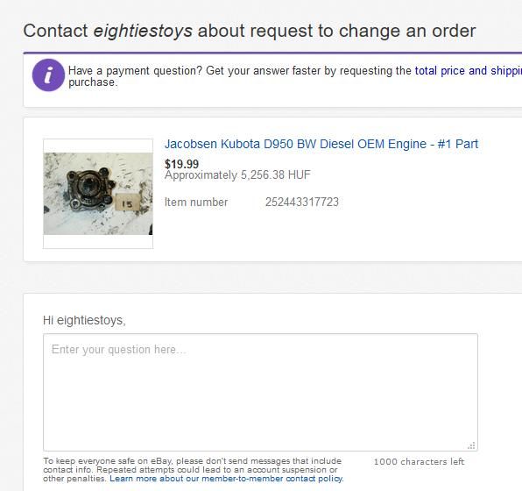This screenshot has height=491, width=522.
Task: Open the engine part item thumbnail
Action: [98, 194]
